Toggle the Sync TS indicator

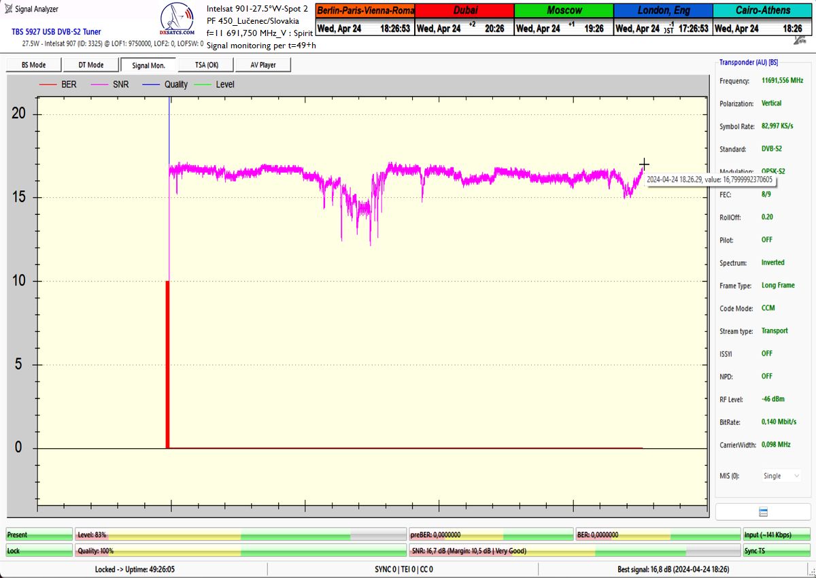pyautogui.click(x=775, y=551)
